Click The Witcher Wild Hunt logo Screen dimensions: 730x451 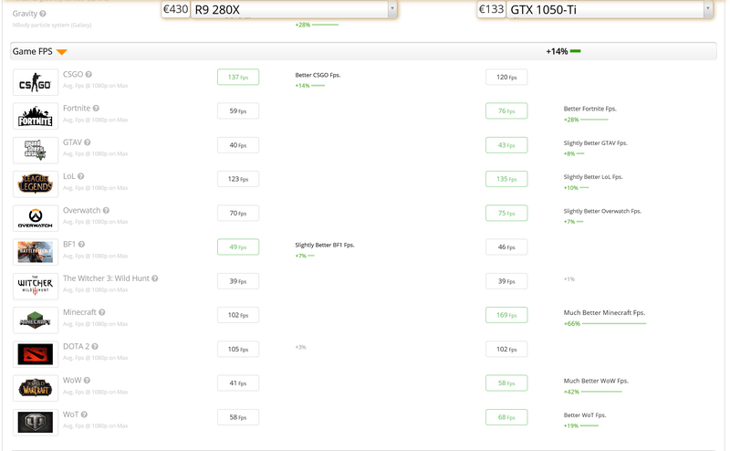pyautogui.click(x=36, y=286)
